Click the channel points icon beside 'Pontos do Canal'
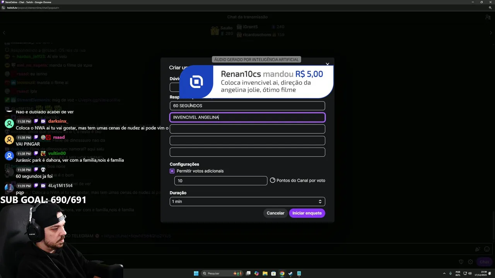This screenshot has height=278, width=495. [273, 180]
